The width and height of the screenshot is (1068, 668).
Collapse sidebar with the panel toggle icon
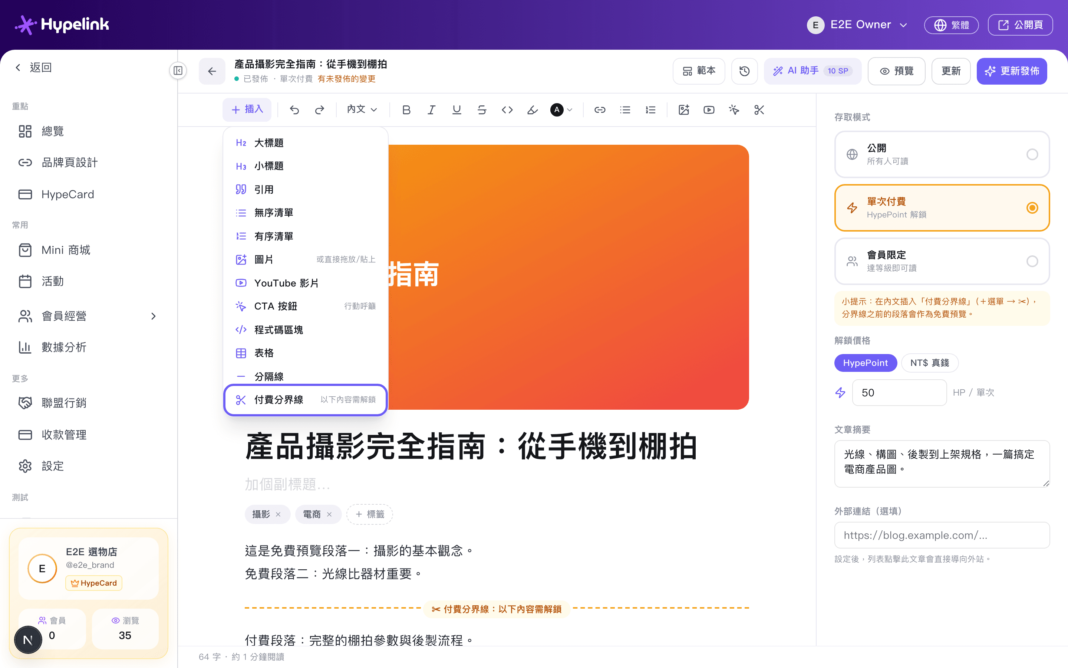[178, 71]
